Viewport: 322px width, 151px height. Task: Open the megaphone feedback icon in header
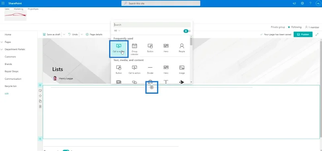[294, 3]
